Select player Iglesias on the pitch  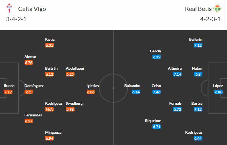tap(93, 86)
